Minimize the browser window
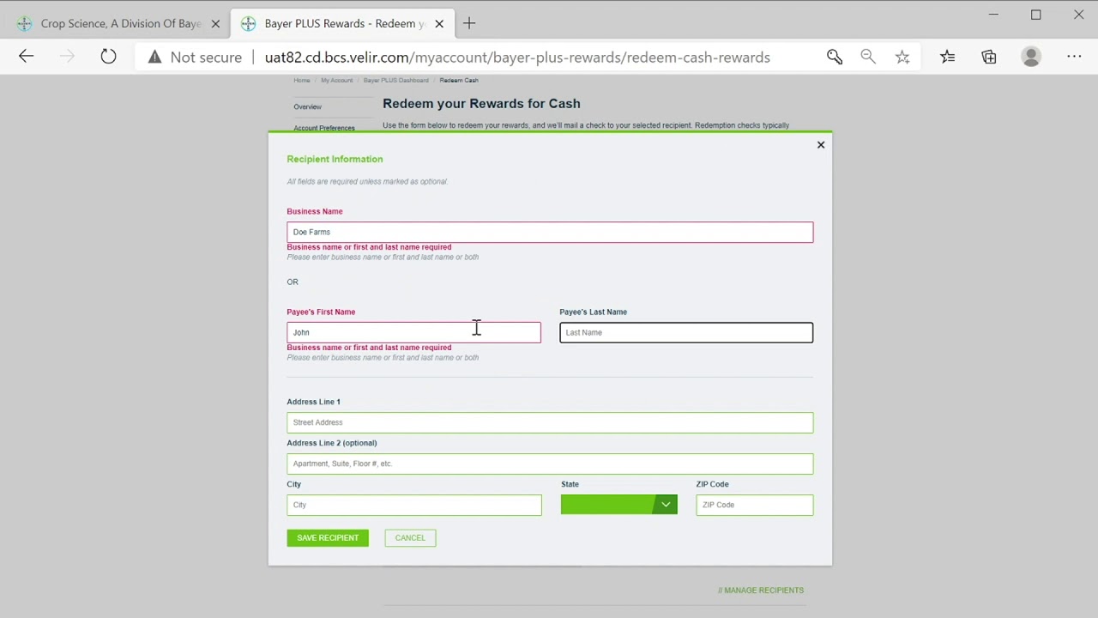Viewport: 1098px width, 618px height. click(993, 15)
